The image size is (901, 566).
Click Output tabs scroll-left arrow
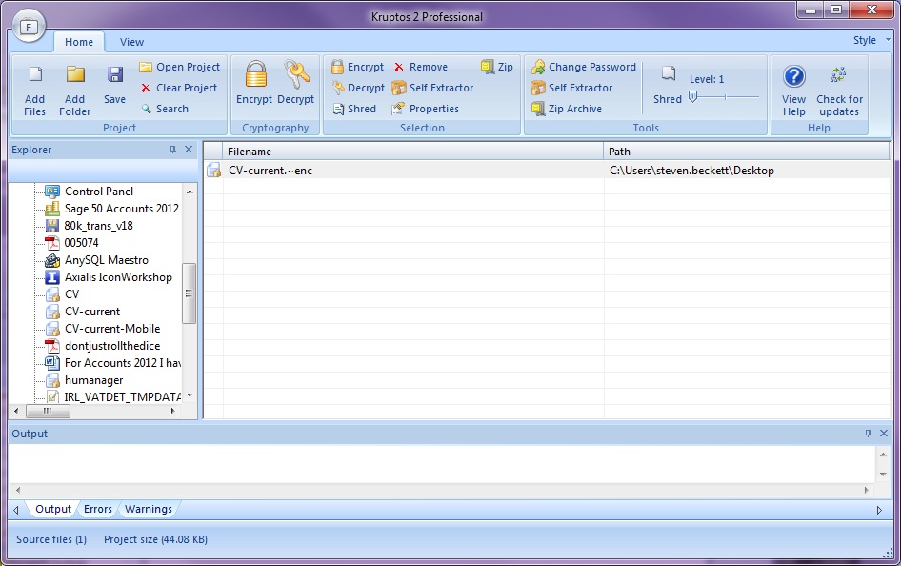point(16,510)
